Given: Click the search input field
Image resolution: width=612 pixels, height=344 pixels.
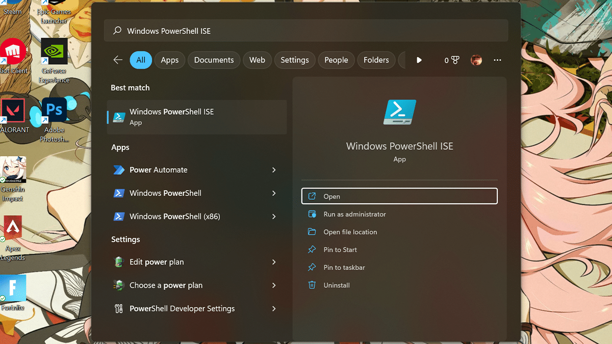Looking at the screenshot, I should coord(306,31).
